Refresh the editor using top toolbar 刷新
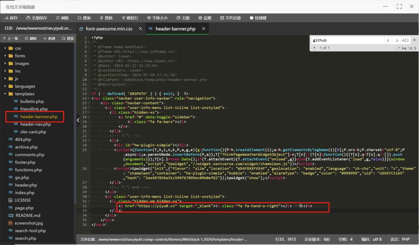Image resolution: width=419 pixels, height=245 pixels. (x=63, y=18)
